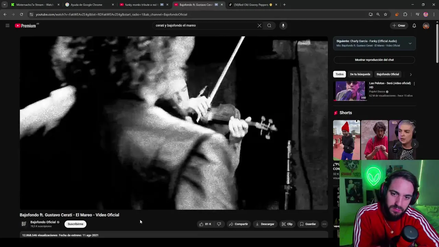This screenshot has height=247, width=439.
Task: Open YouTube notifications bell
Action: (x=414, y=25)
